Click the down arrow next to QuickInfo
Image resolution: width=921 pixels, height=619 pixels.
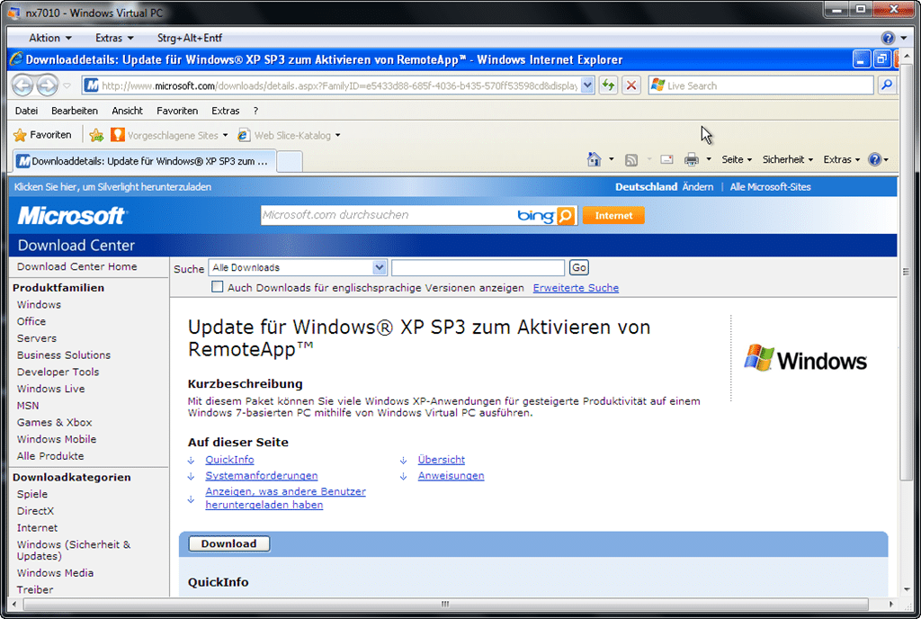coord(191,461)
